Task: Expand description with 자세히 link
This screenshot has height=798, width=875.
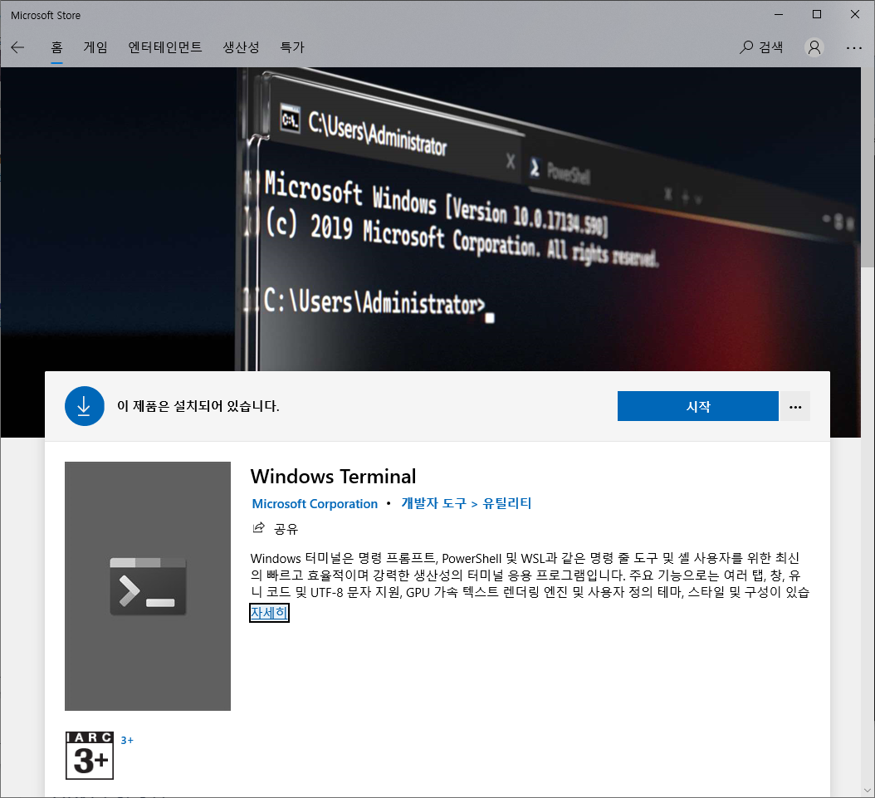Action: 269,613
